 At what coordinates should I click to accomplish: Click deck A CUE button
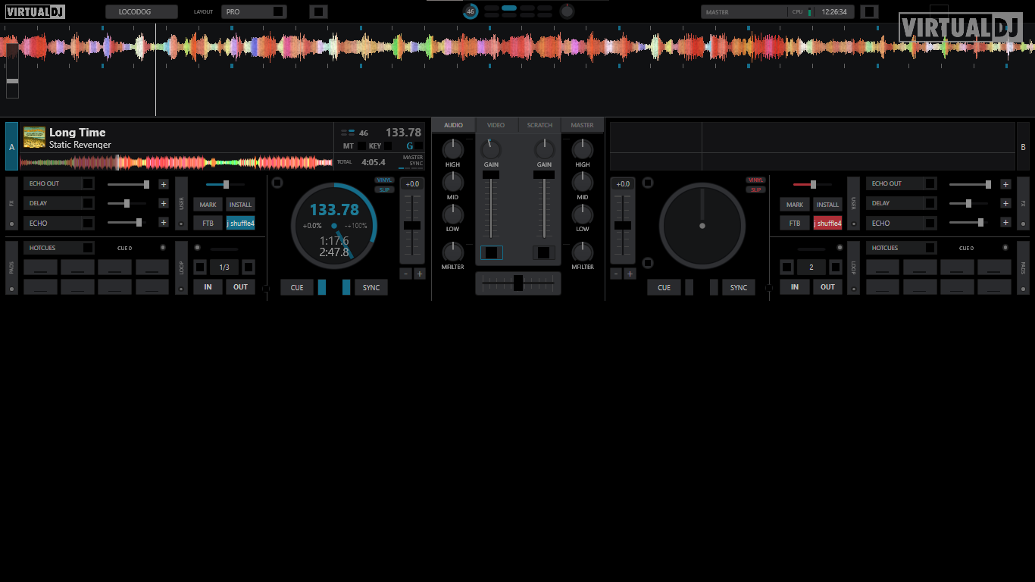click(x=297, y=287)
